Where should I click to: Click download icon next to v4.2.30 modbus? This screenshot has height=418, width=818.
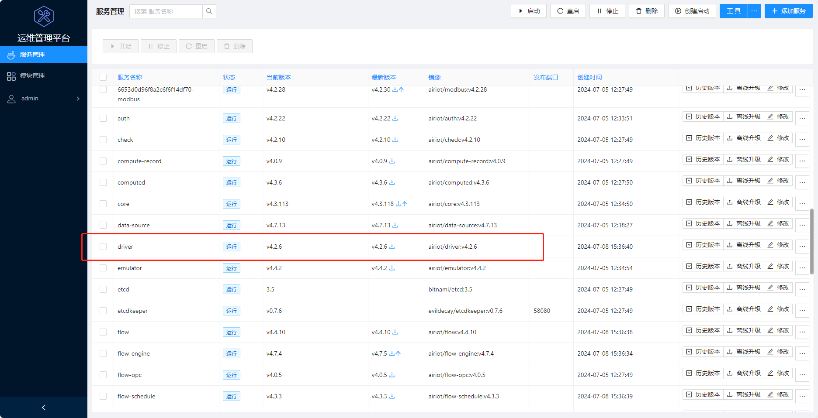point(395,89)
